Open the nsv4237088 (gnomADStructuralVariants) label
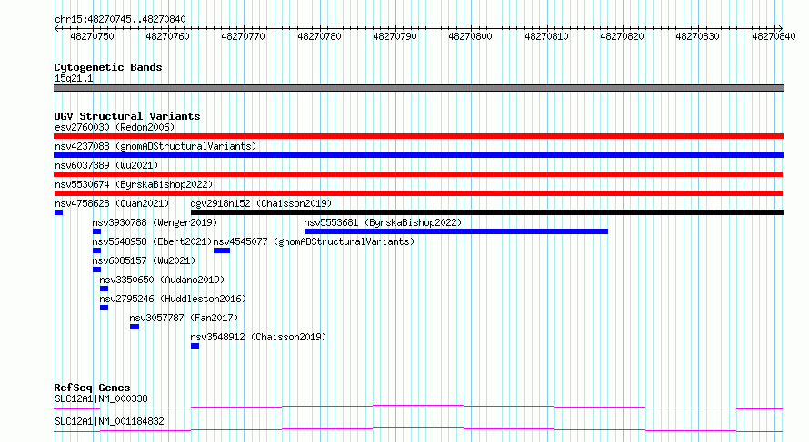The width and height of the screenshot is (809, 442). coord(155,146)
